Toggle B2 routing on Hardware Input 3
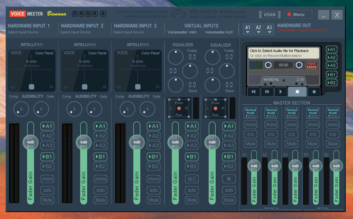 pyautogui.click(x=154, y=166)
